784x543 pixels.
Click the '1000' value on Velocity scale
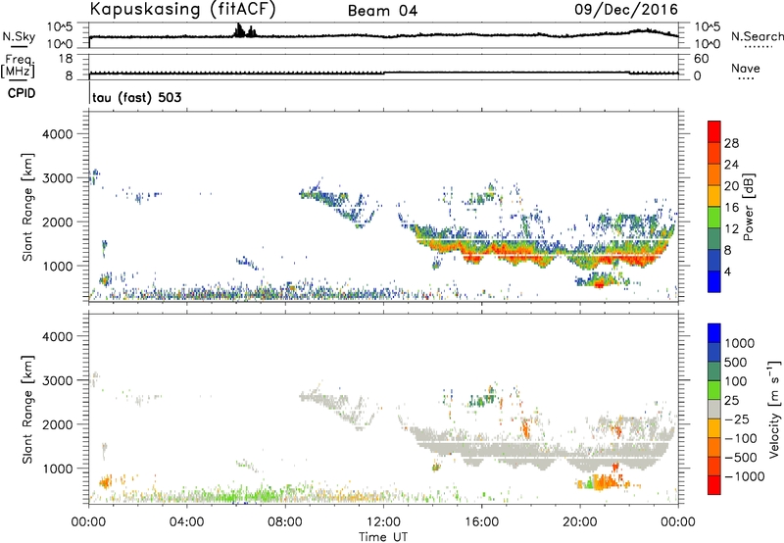click(740, 343)
